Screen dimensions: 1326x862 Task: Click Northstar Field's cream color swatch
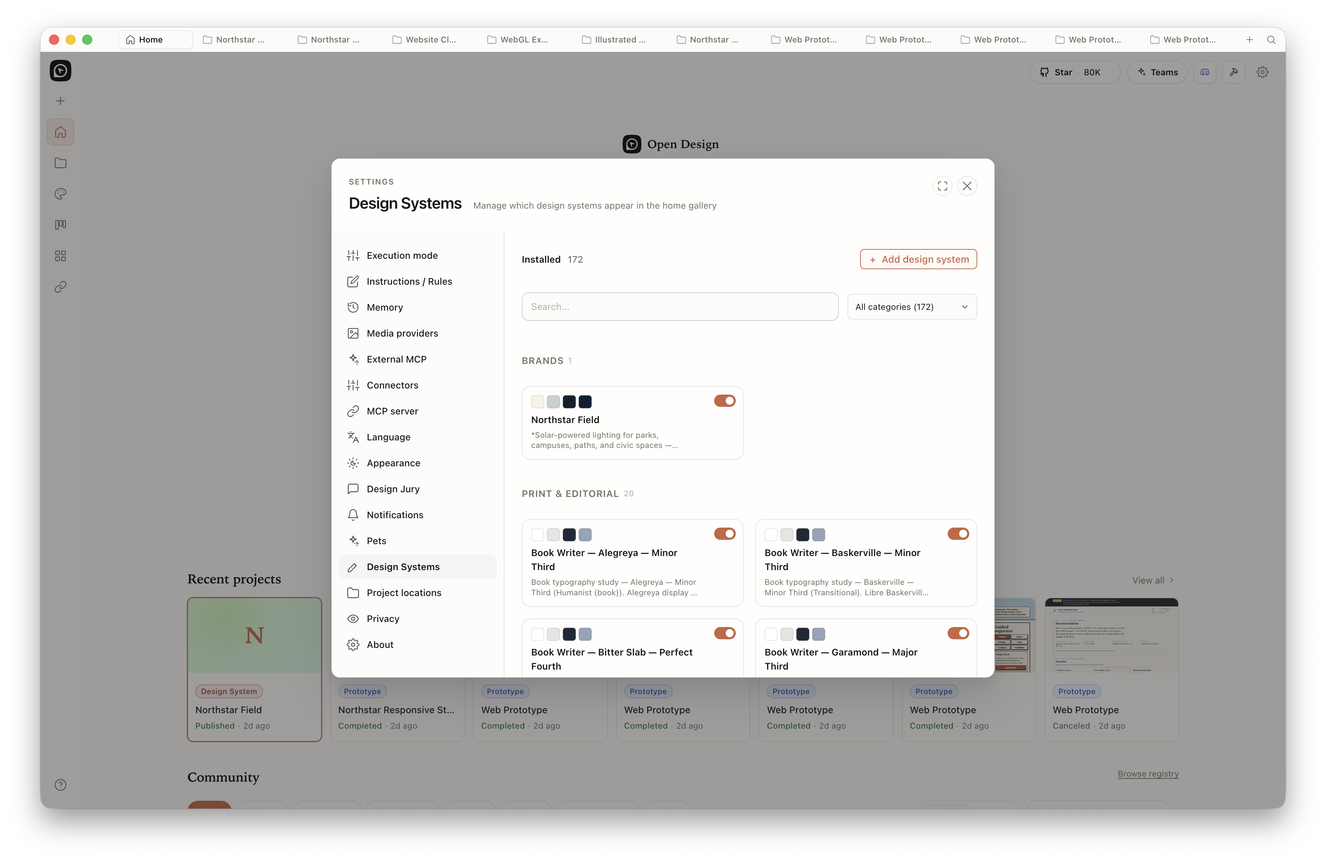click(x=537, y=401)
